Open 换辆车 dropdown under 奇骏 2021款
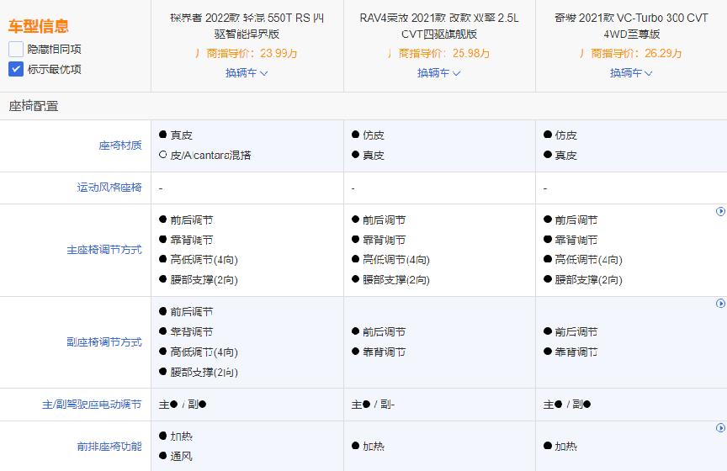The image size is (727, 471). pyautogui.click(x=631, y=73)
